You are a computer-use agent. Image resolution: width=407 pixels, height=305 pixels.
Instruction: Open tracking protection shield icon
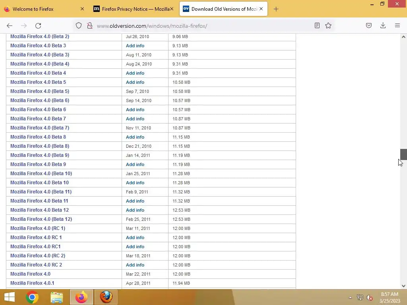click(79, 25)
